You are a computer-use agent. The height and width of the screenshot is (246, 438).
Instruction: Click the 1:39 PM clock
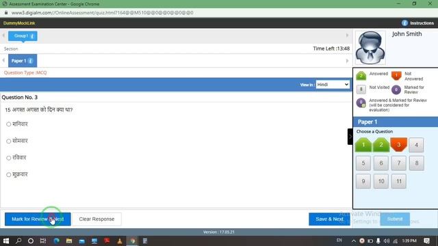pyautogui.click(x=409, y=241)
